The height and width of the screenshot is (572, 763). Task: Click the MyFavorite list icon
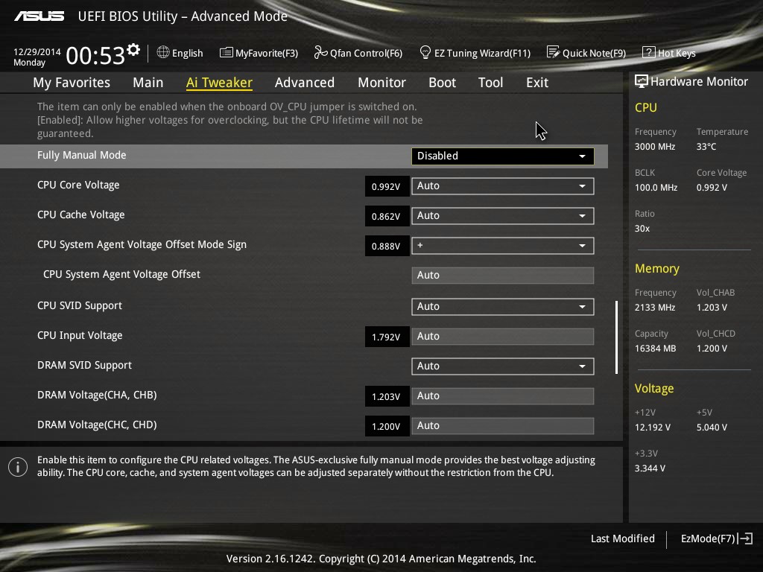[227, 53]
